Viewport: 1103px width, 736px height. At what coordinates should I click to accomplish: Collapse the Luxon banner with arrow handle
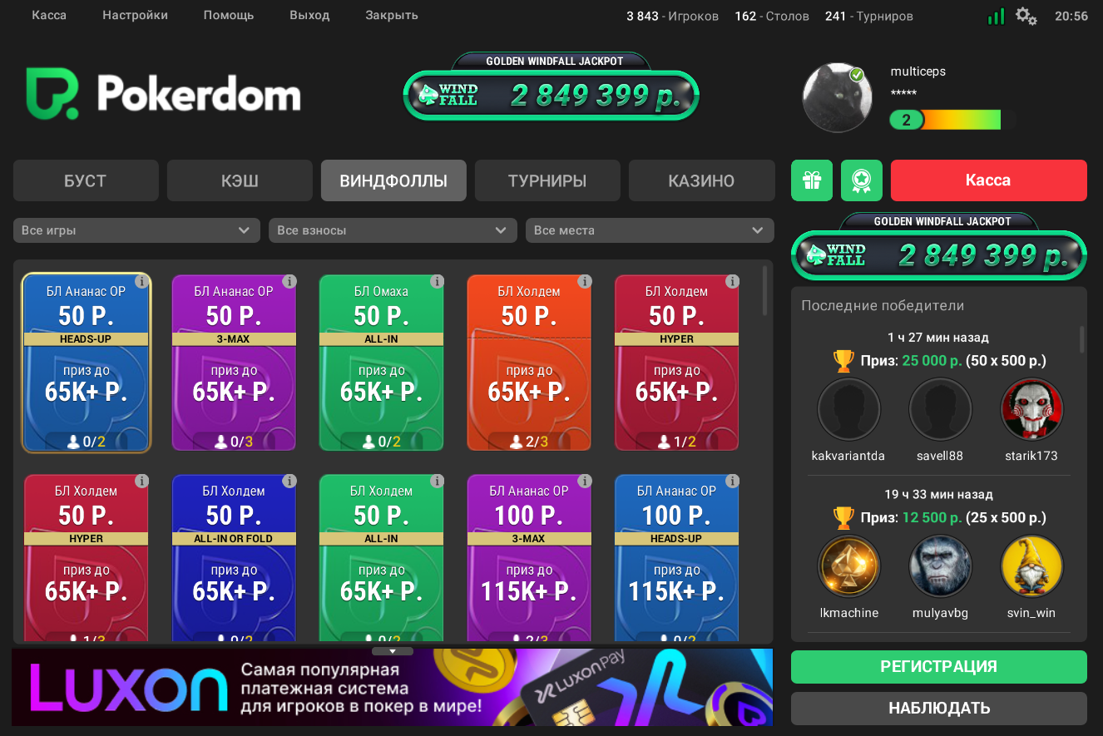[x=392, y=651]
